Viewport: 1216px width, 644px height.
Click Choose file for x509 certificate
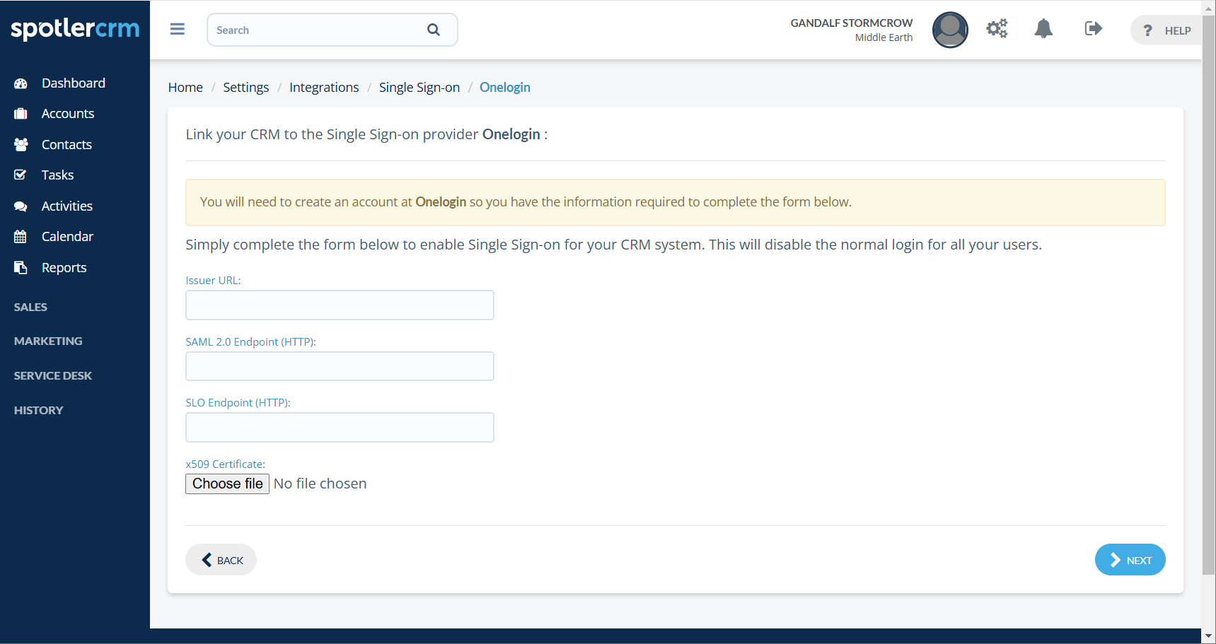pos(227,484)
